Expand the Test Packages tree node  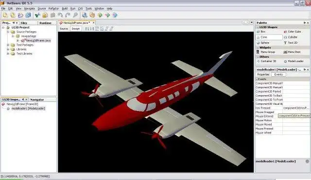click(8, 45)
